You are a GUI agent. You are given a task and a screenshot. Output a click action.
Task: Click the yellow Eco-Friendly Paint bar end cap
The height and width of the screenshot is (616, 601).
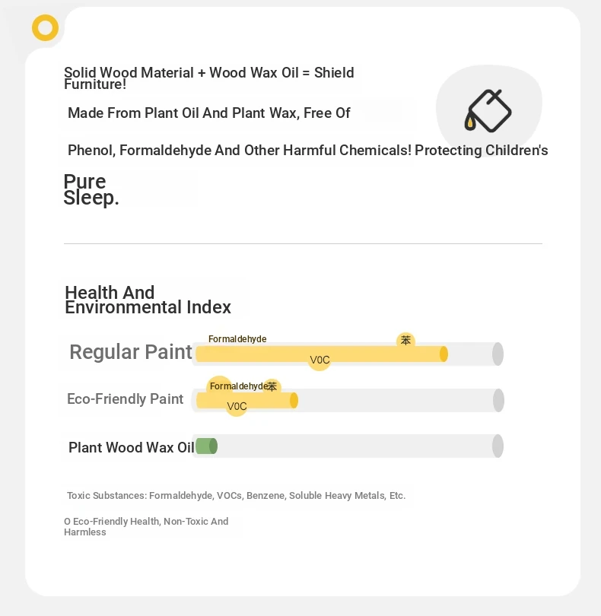pos(294,401)
